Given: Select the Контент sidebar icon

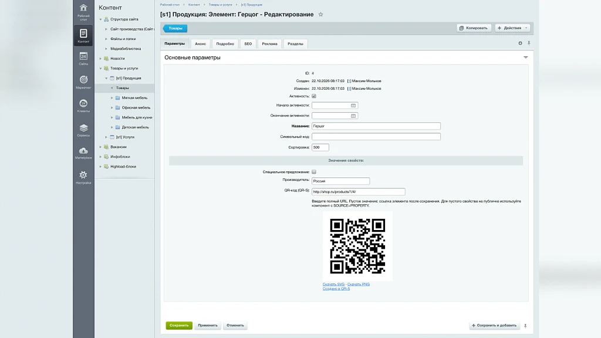Looking at the screenshot, I should click(x=83, y=35).
